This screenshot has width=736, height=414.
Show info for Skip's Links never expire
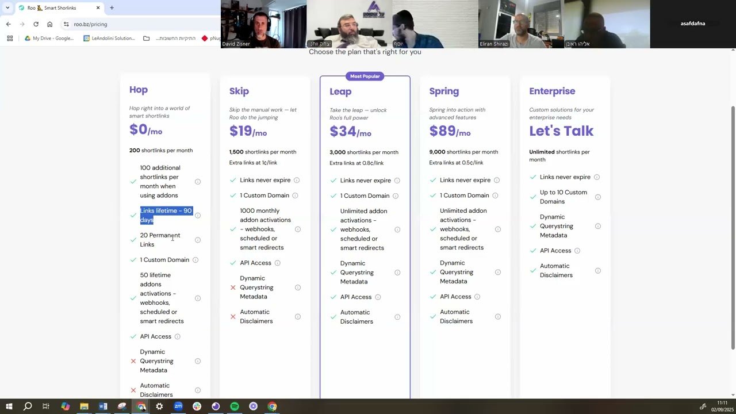click(x=297, y=180)
